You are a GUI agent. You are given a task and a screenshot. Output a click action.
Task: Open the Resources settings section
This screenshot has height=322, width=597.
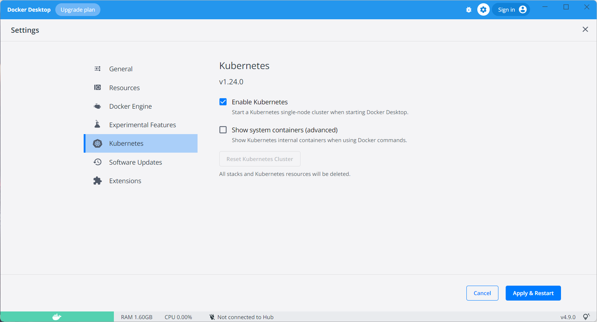pyautogui.click(x=141, y=88)
